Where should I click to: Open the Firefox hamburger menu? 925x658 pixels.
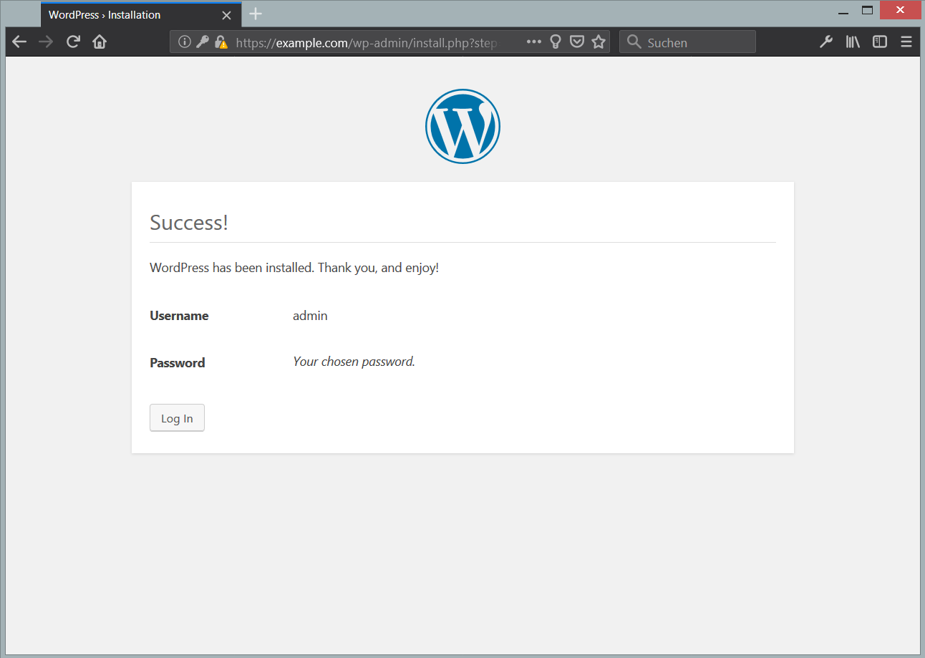[906, 42]
